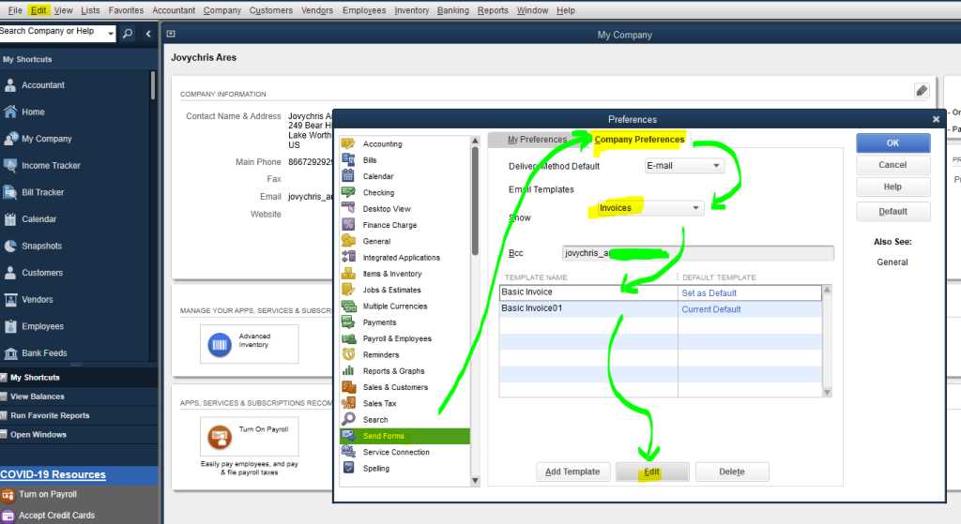Open the Income Tracker shortcut
This screenshot has height=524, width=961.
coord(51,165)
